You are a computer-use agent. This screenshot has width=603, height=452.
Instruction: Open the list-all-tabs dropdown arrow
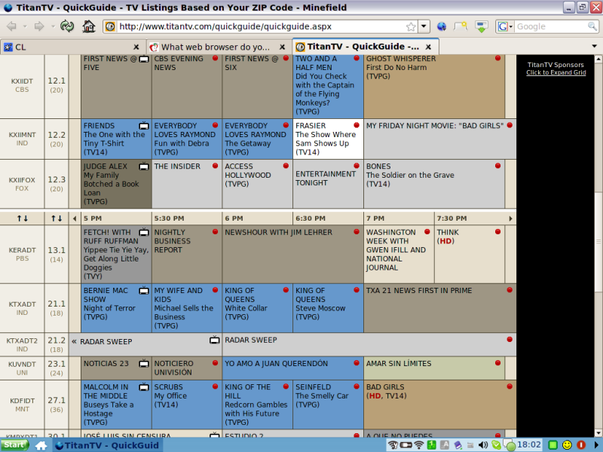click(594, 46)
